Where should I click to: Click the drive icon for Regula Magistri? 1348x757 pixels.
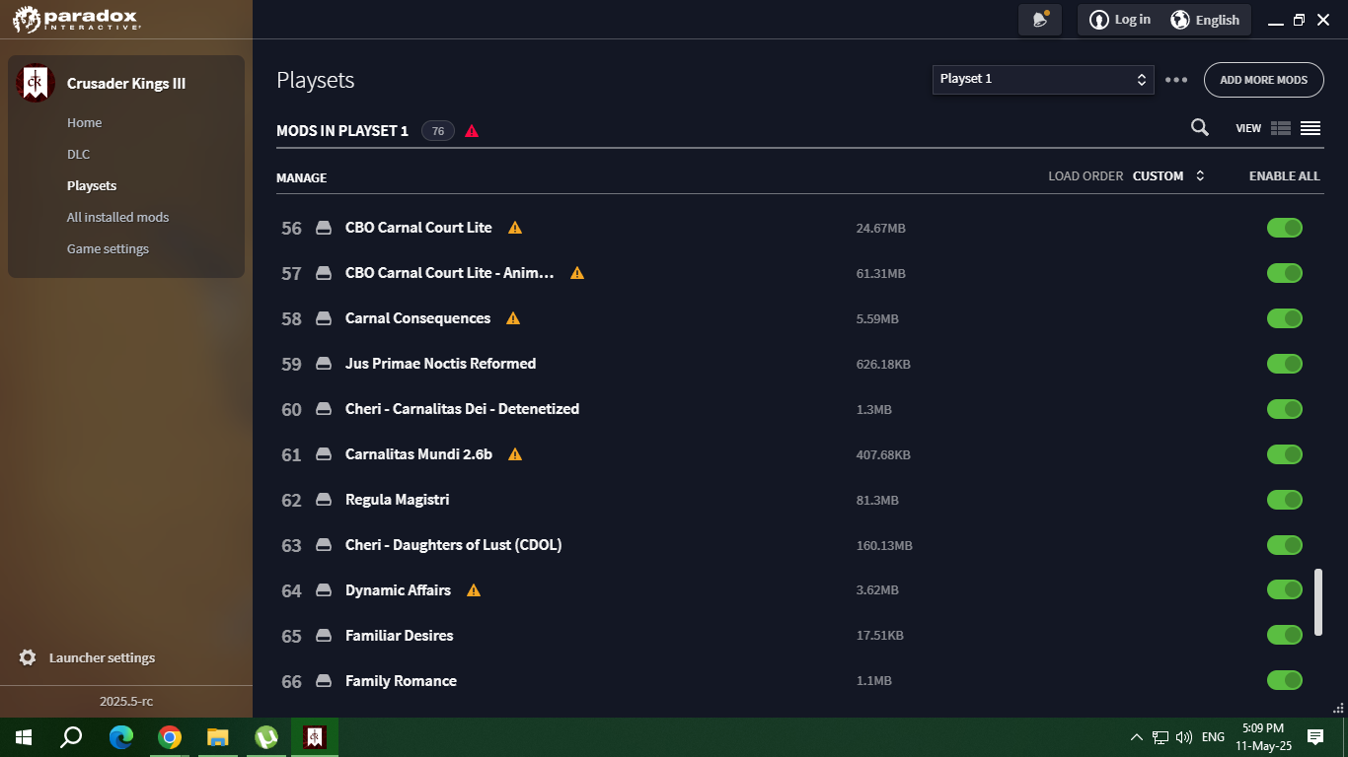[x=324, y=500]
